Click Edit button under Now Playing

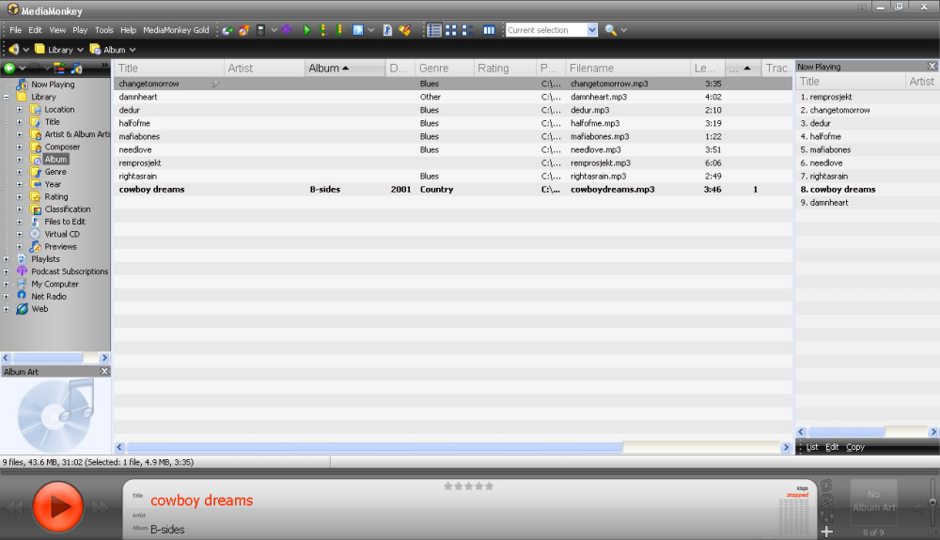click(x=832, y=447)
